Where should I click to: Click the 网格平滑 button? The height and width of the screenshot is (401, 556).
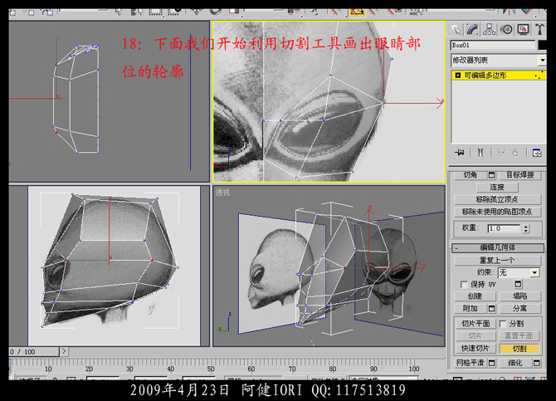click(x=471, y=363)
